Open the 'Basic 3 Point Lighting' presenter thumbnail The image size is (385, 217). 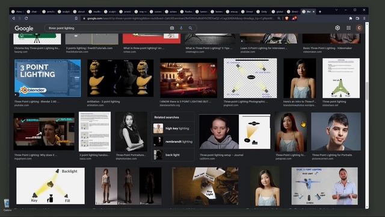[x=325, y=186]
